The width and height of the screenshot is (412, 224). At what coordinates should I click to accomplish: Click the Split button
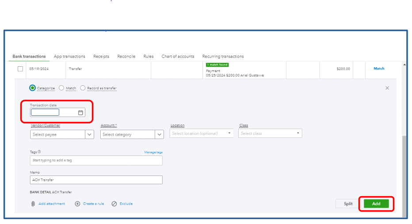pos(348,204)
